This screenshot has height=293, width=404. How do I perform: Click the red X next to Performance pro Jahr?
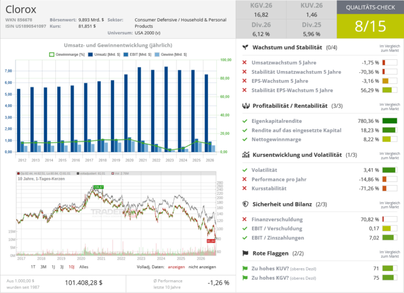click(245, 179)
